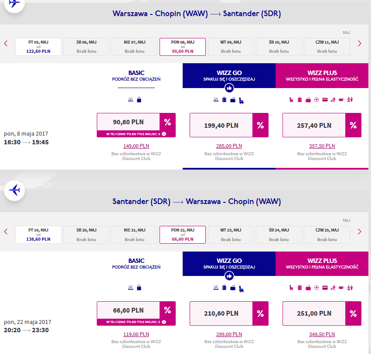Click the 20:20 → 23:30 flight time text
371x354 pixels.
tap(26, 330)
